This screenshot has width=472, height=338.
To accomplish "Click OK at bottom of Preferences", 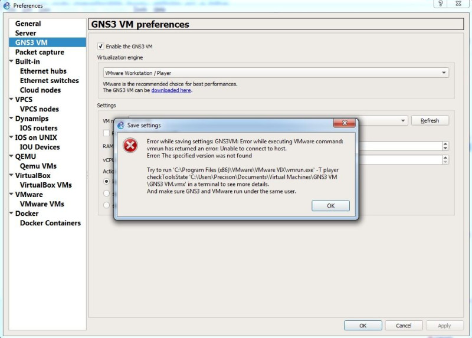I will pos(363,326).
